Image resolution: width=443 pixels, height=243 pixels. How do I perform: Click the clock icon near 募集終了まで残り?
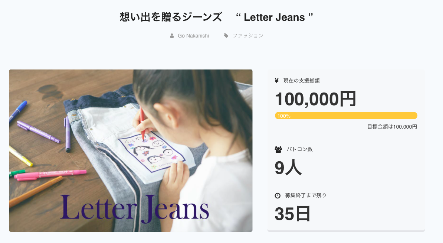tap(278, 195)
